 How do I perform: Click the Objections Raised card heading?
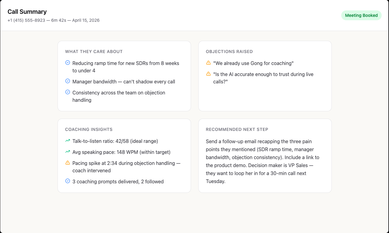(x=229, y=52)
